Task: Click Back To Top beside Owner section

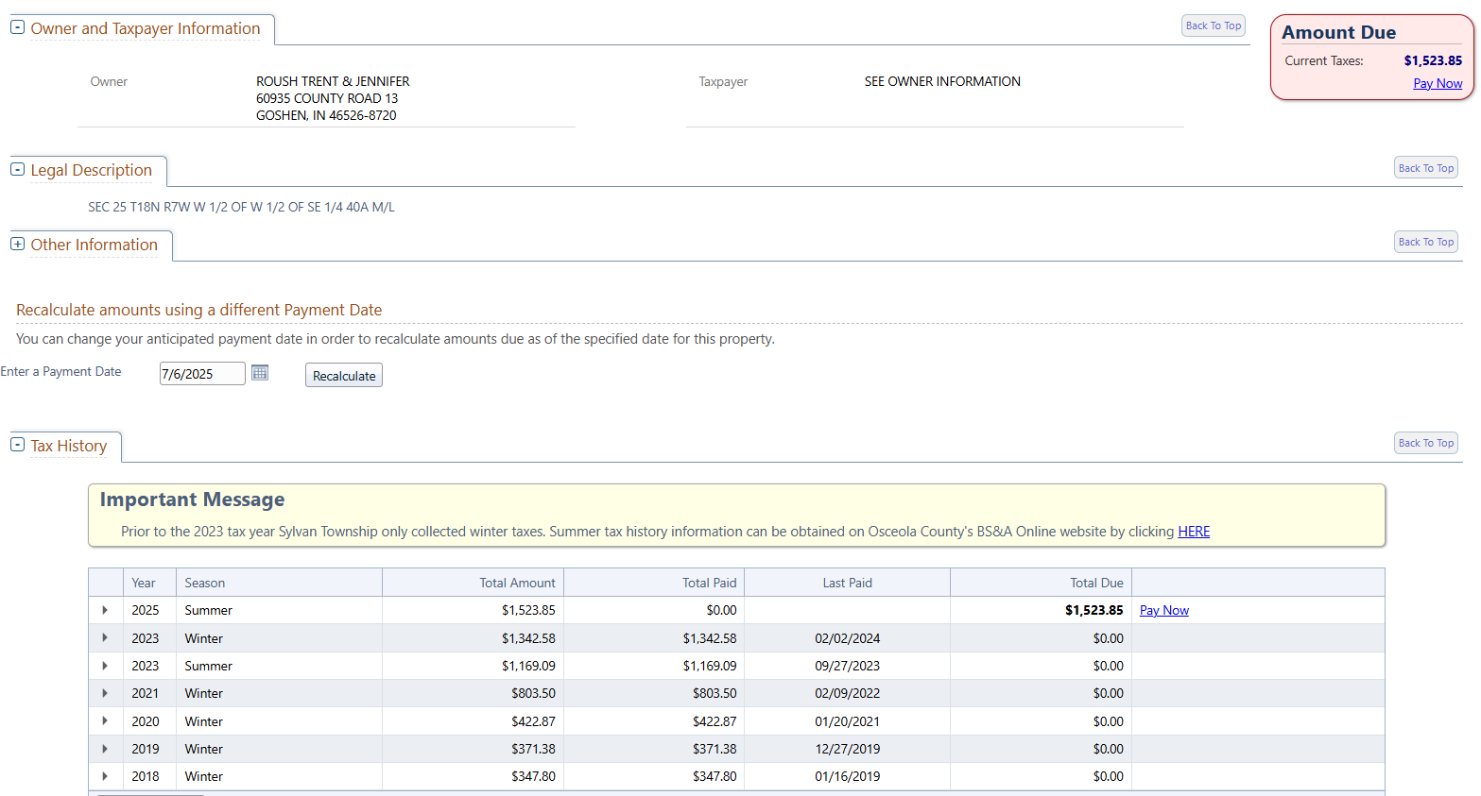Action: click(1213, 25)
